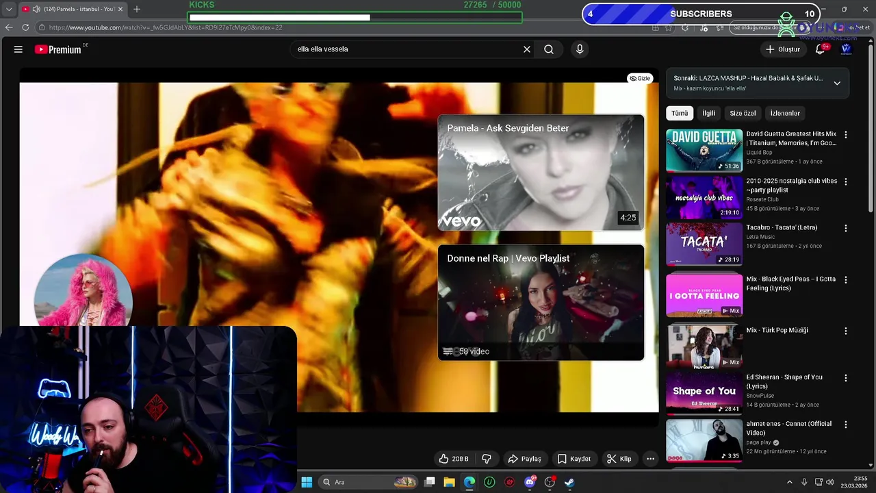This screenshot has height=493, width=876.
Task: Click the ahmet enes - Cennet (Official Video) title
Action: (788, 428)
